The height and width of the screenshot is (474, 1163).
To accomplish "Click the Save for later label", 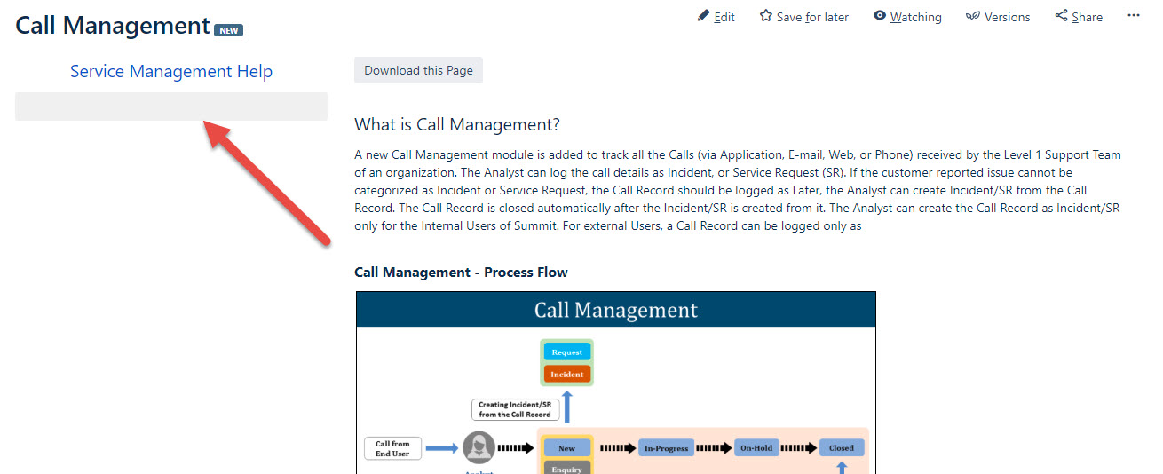I will 812,17.
